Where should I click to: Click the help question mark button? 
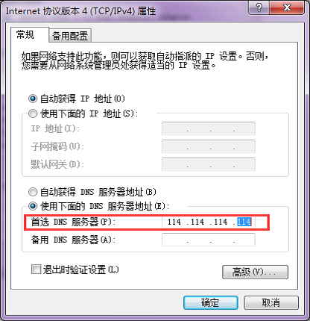tap(259, 7)
